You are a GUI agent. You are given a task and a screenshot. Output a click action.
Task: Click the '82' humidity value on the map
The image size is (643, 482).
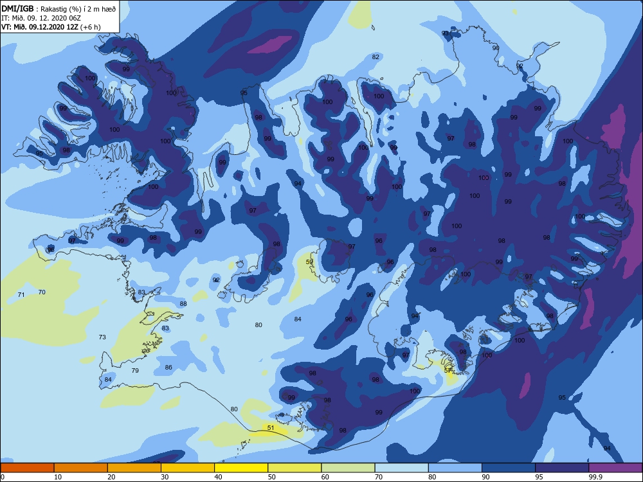[376, 57]
